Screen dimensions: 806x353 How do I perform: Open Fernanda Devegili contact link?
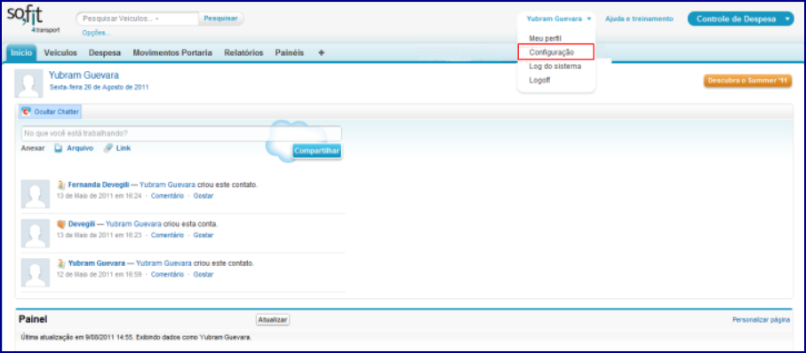99,184
